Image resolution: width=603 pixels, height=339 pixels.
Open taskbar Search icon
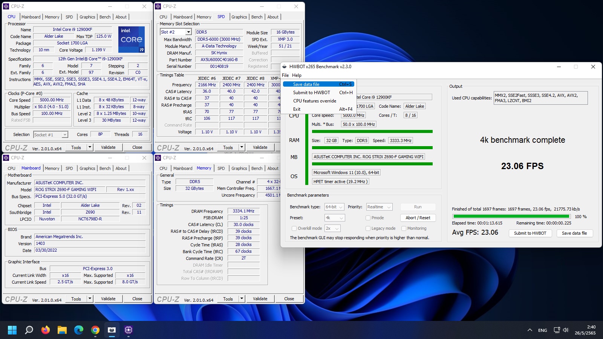point(29,330)
